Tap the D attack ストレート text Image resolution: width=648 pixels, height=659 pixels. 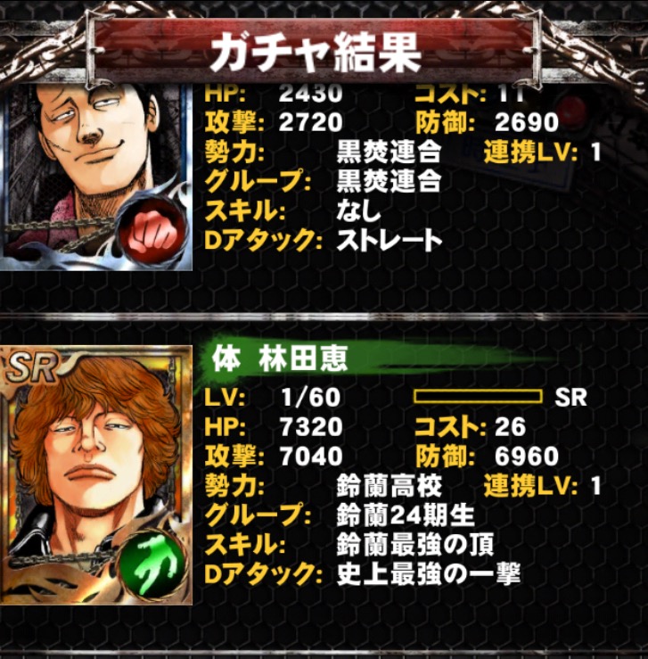click(390, 241)
